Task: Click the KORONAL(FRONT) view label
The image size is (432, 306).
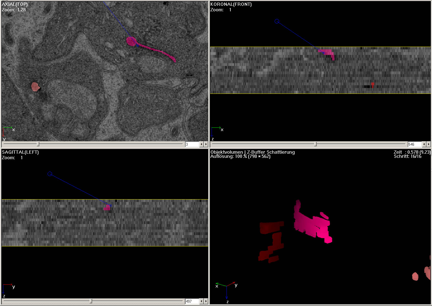Action: click(231, 4)
